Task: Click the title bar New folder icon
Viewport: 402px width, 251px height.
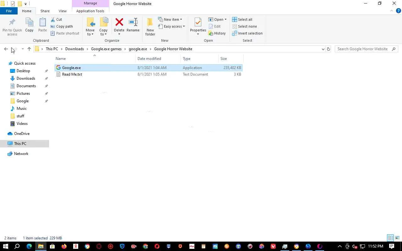Action: point(19,4)
